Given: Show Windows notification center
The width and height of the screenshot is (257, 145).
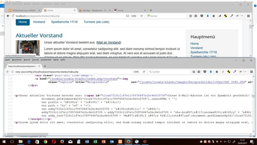Looking at the screenshot, I should click(x=252, y=141).
